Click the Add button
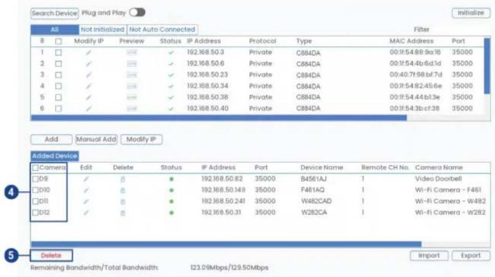Viewport: 495px width, 277px height. click(51, 139)
